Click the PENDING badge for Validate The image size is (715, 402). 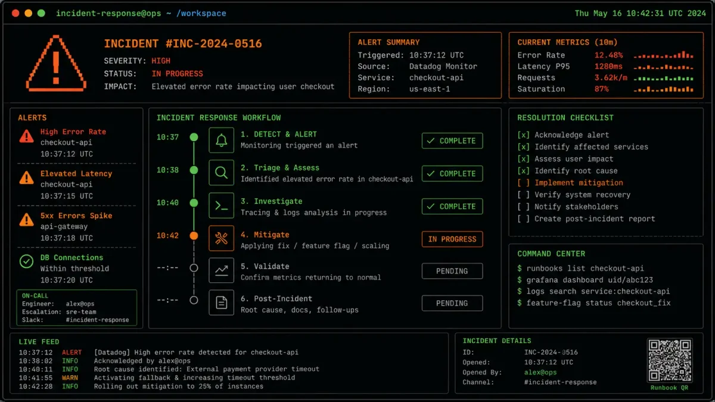(452, 271)
